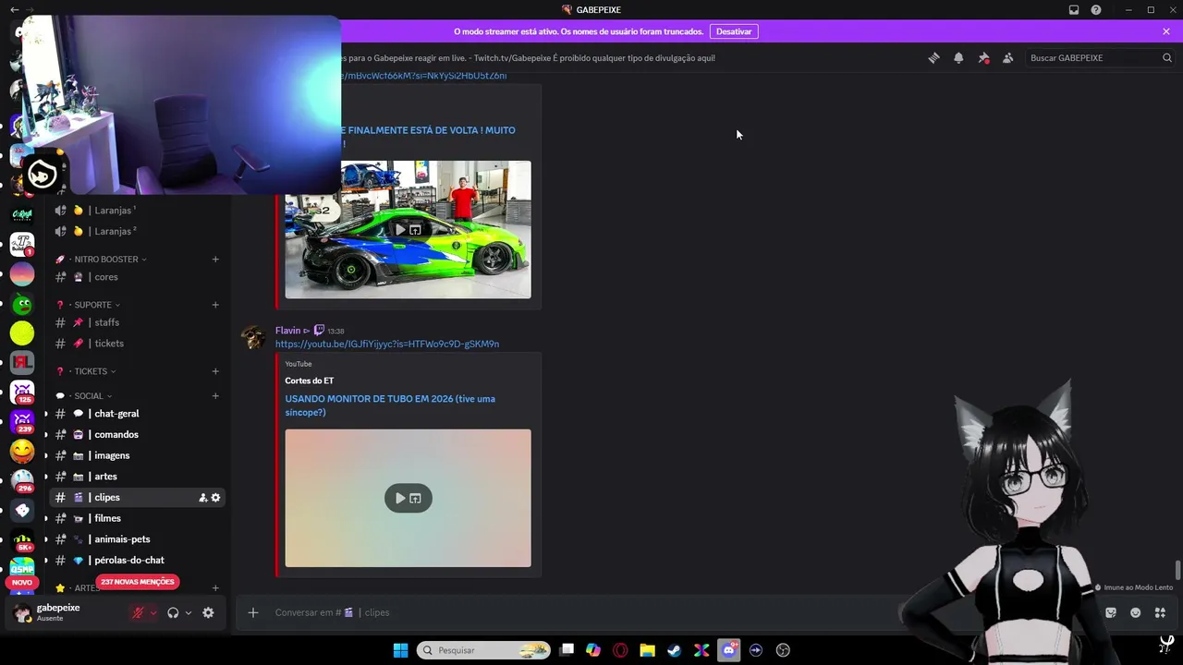Switch to animais-pets channel
The width and height of the screenshot is (1183, 665).
137,539
